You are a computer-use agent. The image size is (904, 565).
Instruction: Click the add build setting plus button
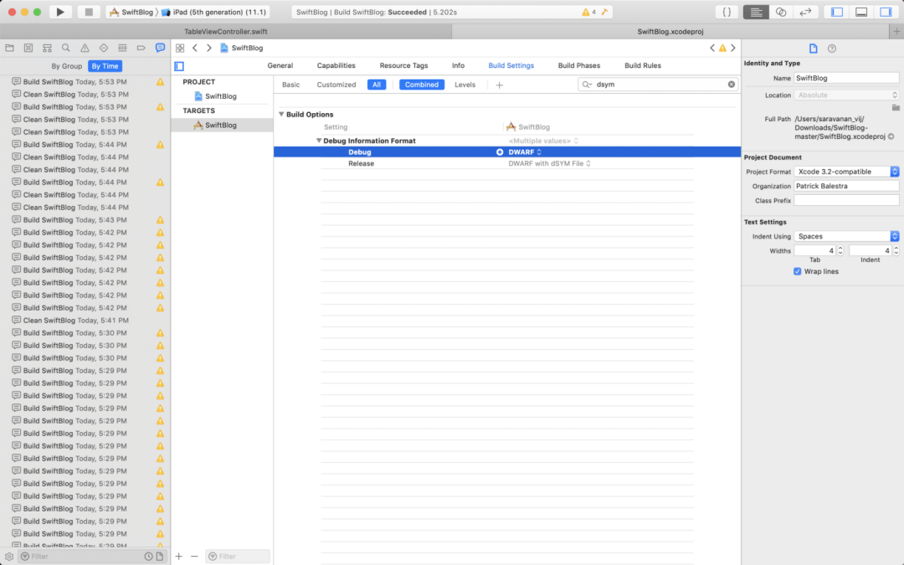pyautogui.click(x=499, y=85)
